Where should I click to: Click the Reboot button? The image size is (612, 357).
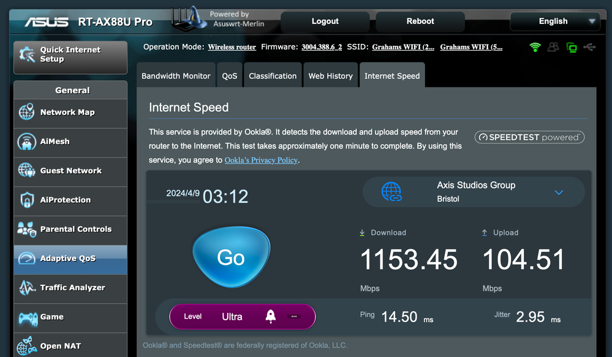(420, 21)
